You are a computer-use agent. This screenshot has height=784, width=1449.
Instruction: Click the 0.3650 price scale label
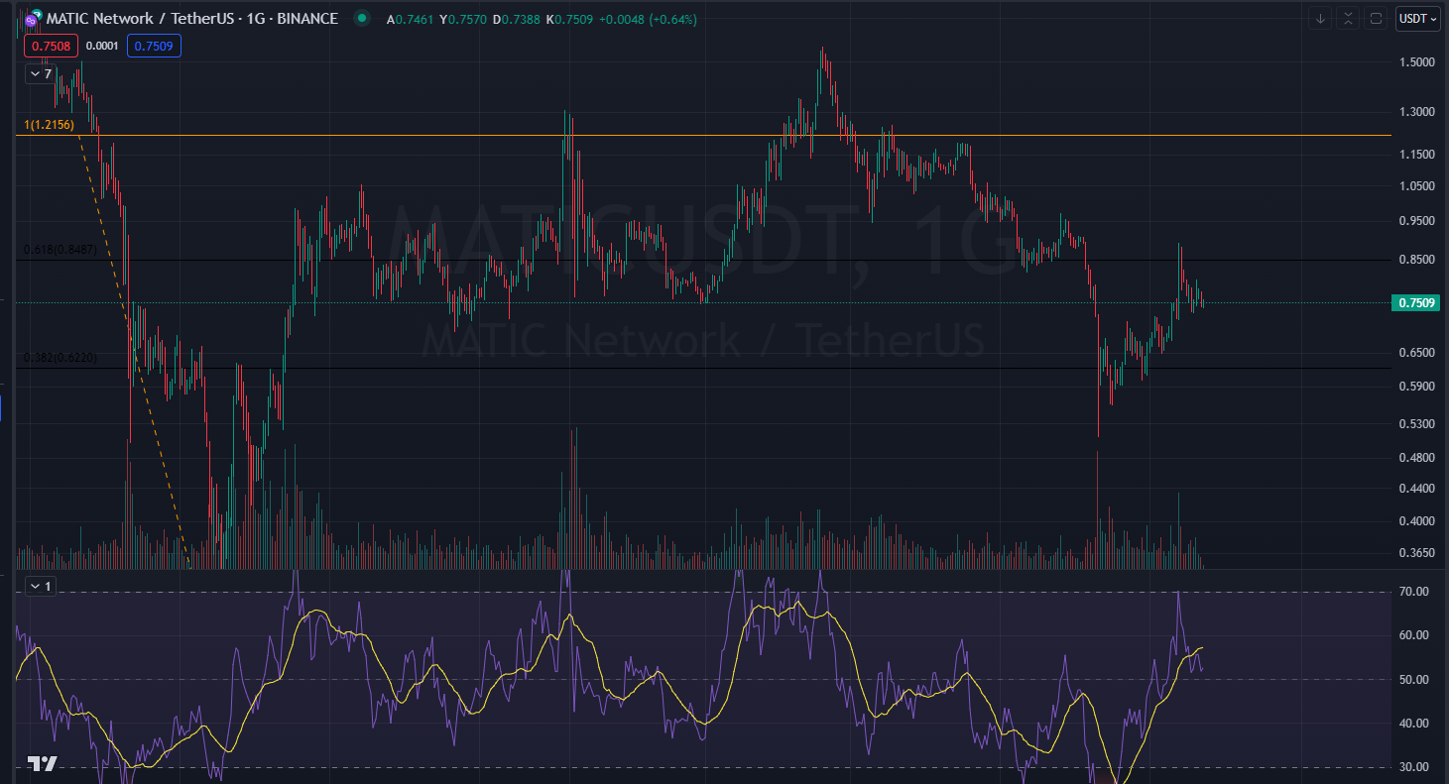point(1415,553)
